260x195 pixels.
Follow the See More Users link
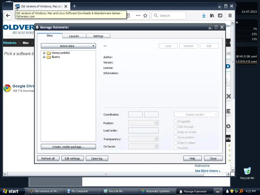[x=208, y=171]
